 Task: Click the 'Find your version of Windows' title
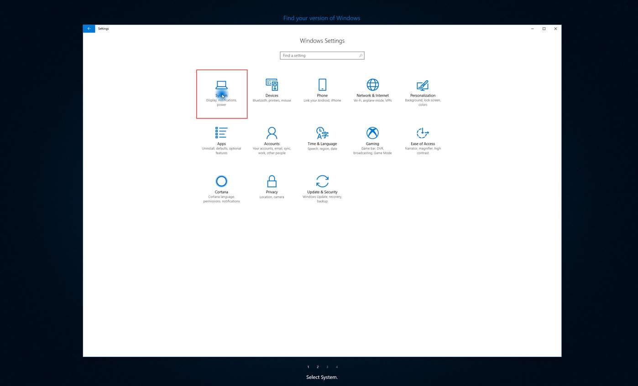(322, 18)
